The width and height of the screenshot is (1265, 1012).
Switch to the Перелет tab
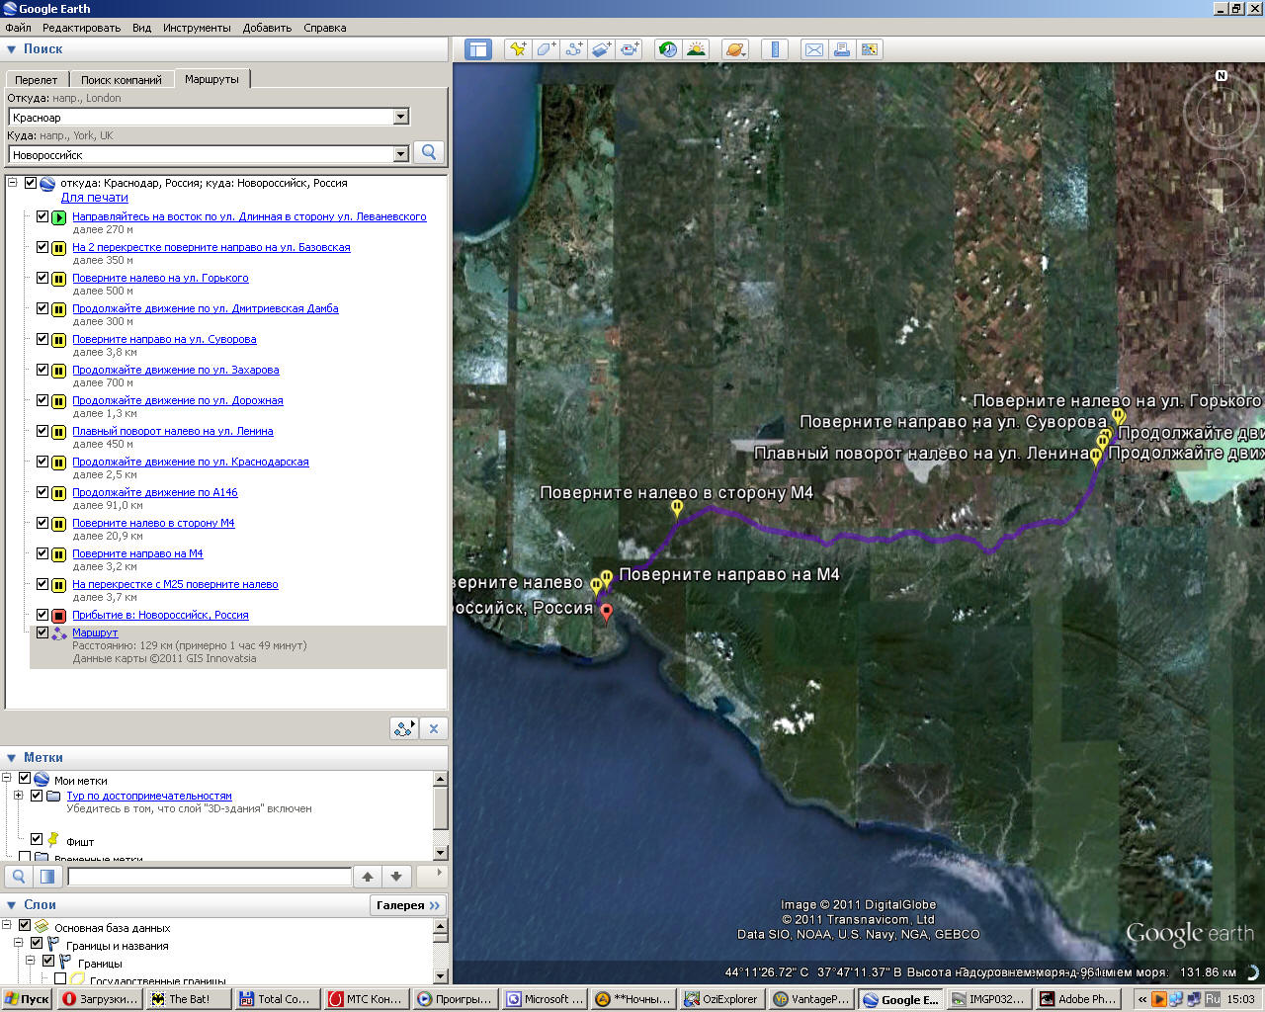tap(37, 80)
